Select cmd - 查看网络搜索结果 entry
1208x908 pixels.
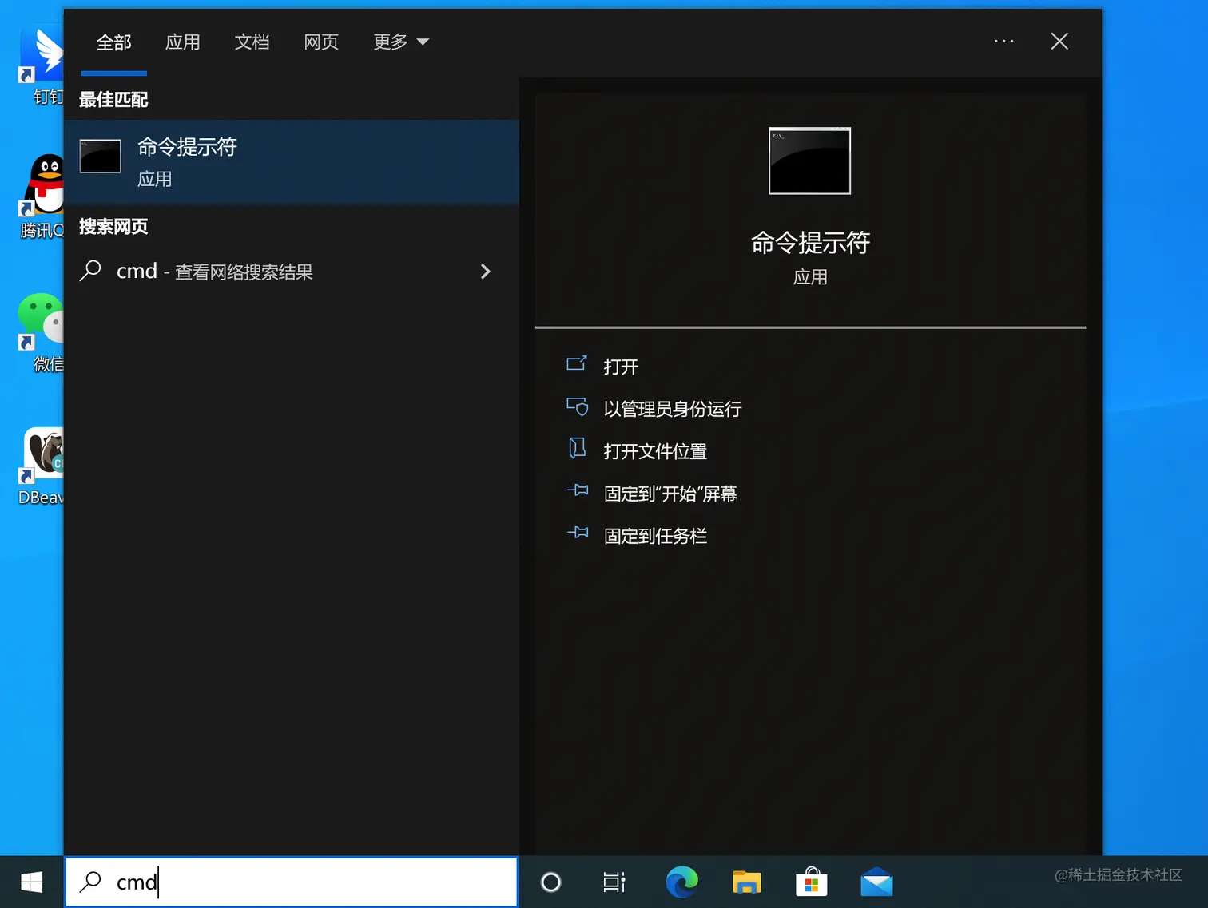click(x=292, y=272)
